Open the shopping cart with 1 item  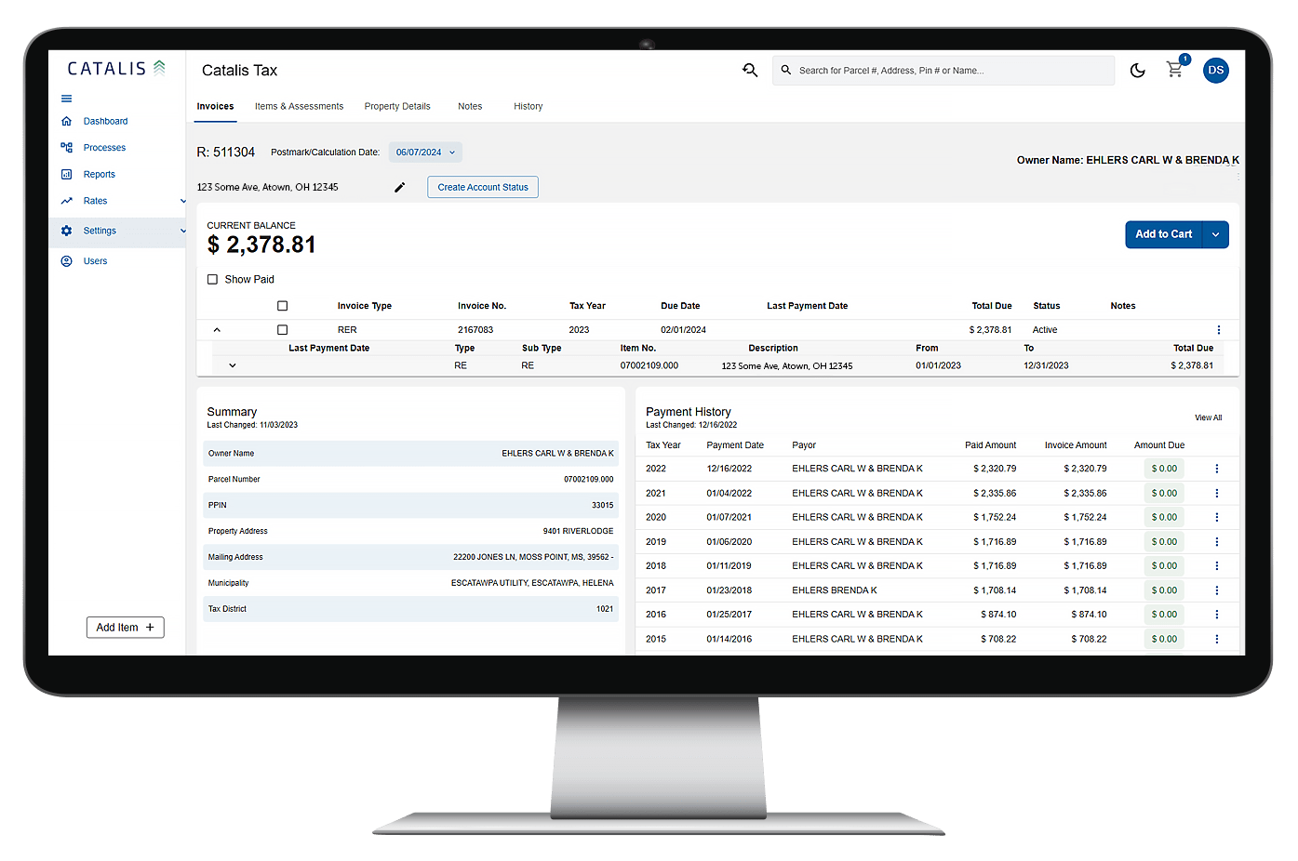pos(1174,70)
